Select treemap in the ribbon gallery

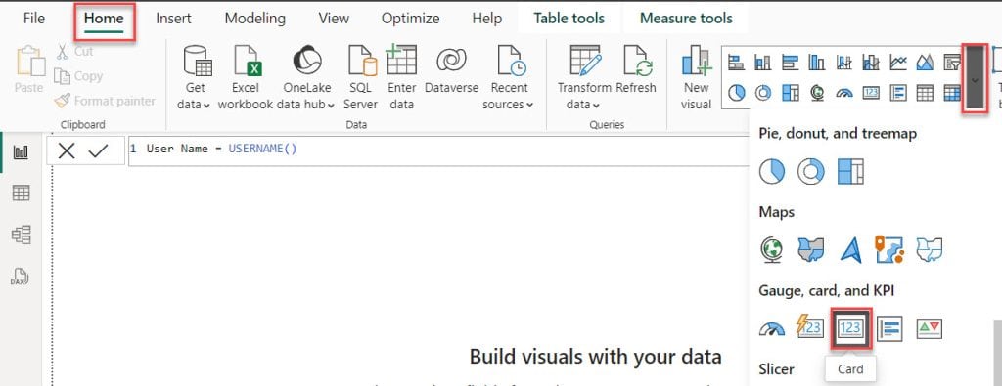790,93
